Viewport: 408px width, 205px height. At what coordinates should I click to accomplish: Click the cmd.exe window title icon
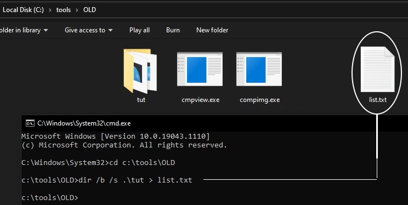(30, 123)
